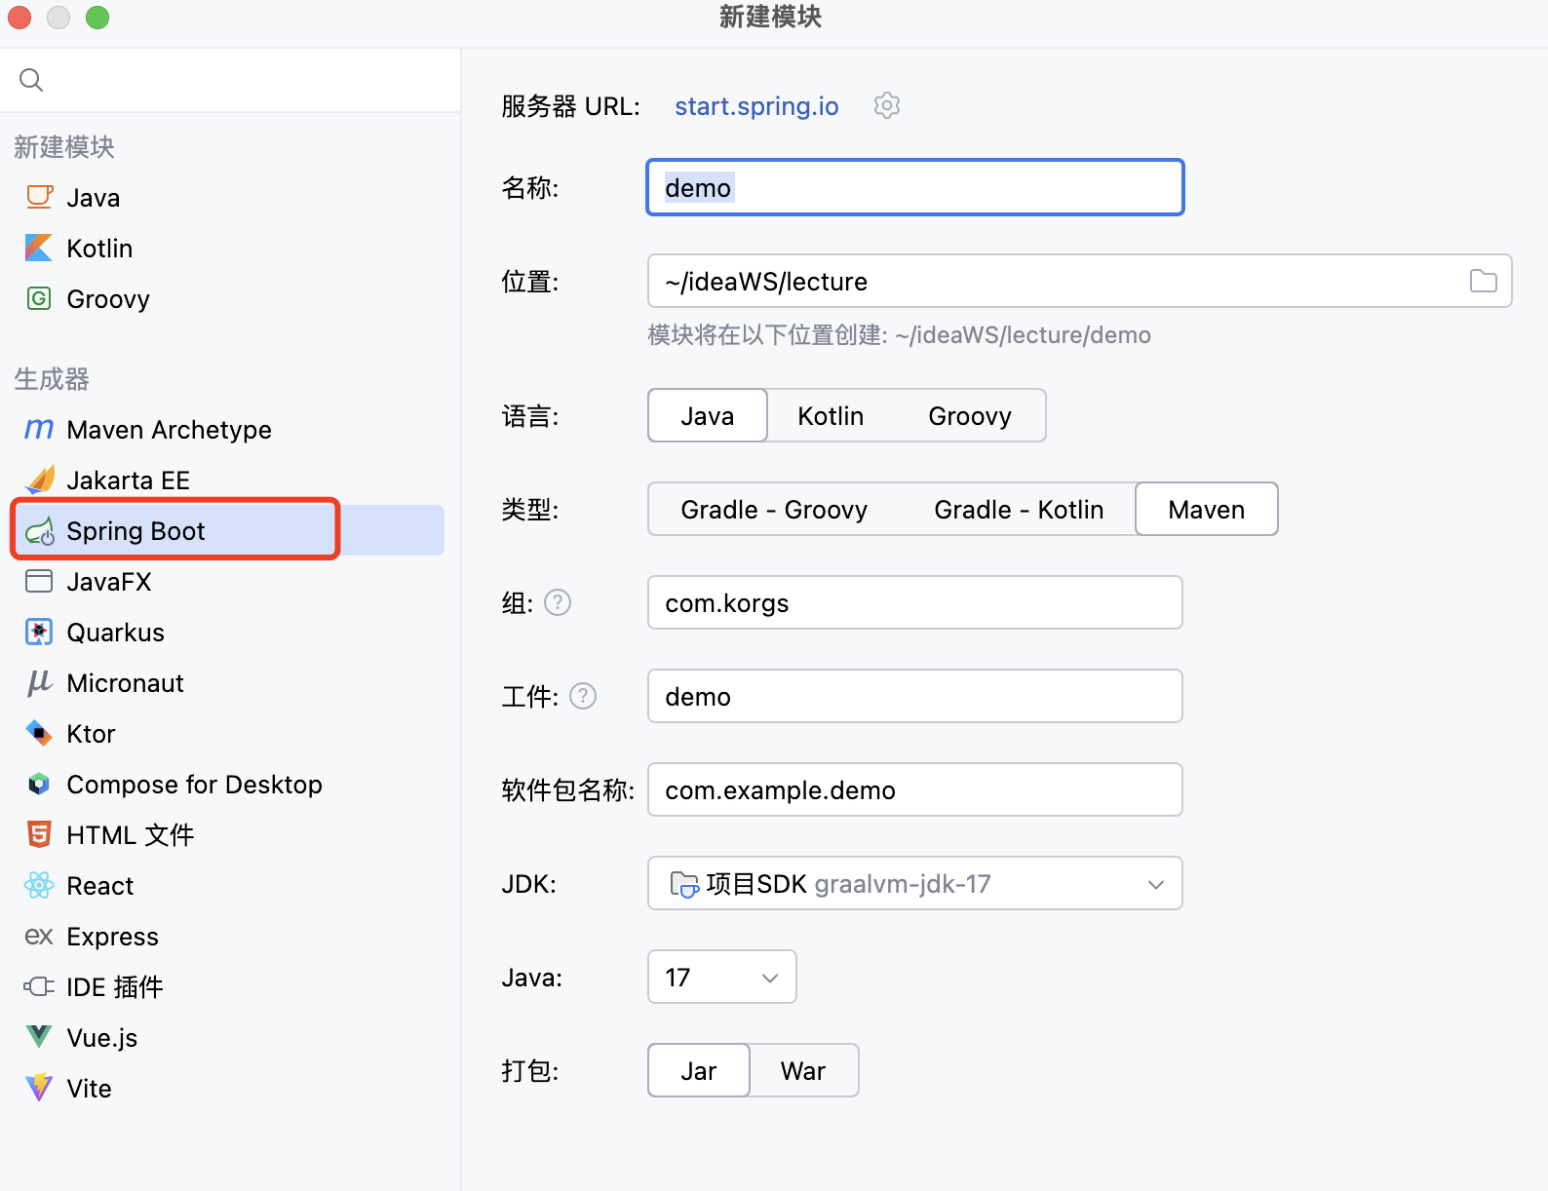Image resolution: width=1548 pixels, height=1191 pixels.
Task: Set language to Java
Action: (708, 415)
